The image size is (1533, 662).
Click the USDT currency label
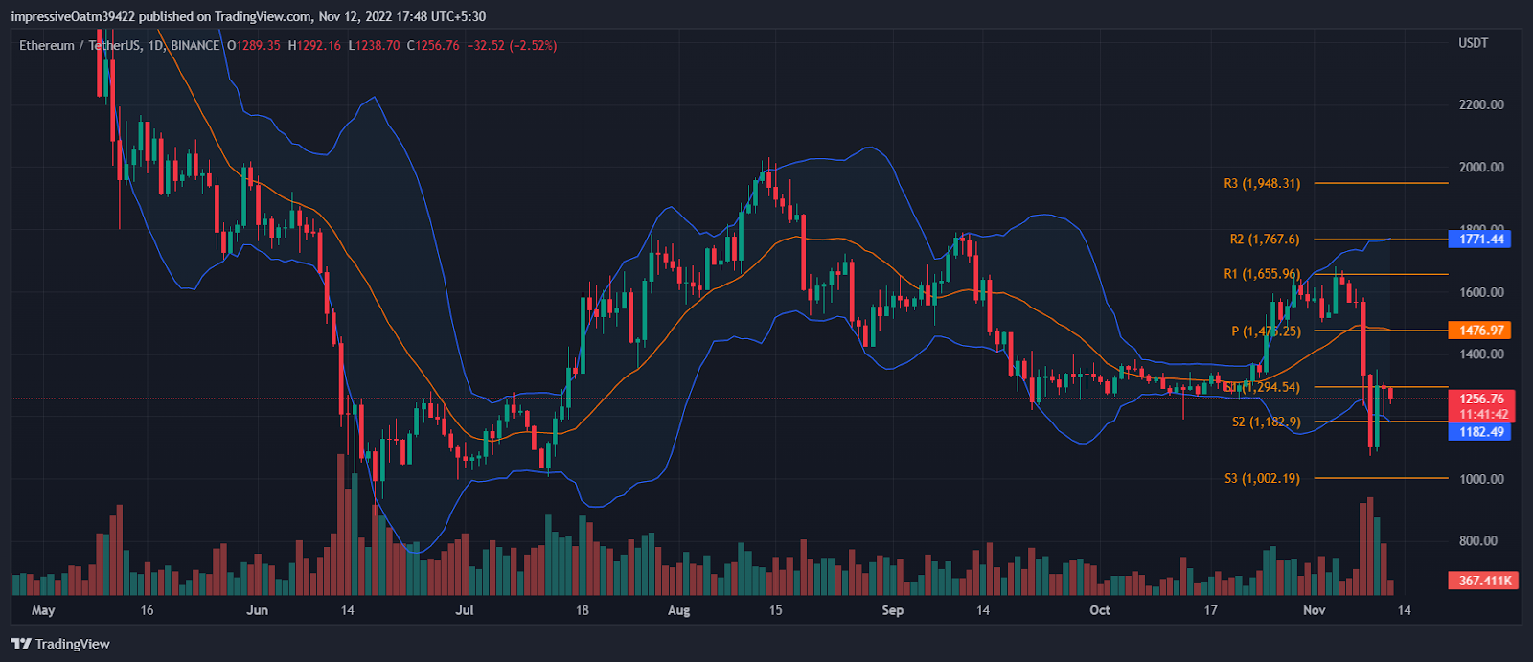[x=1473, y=43]
